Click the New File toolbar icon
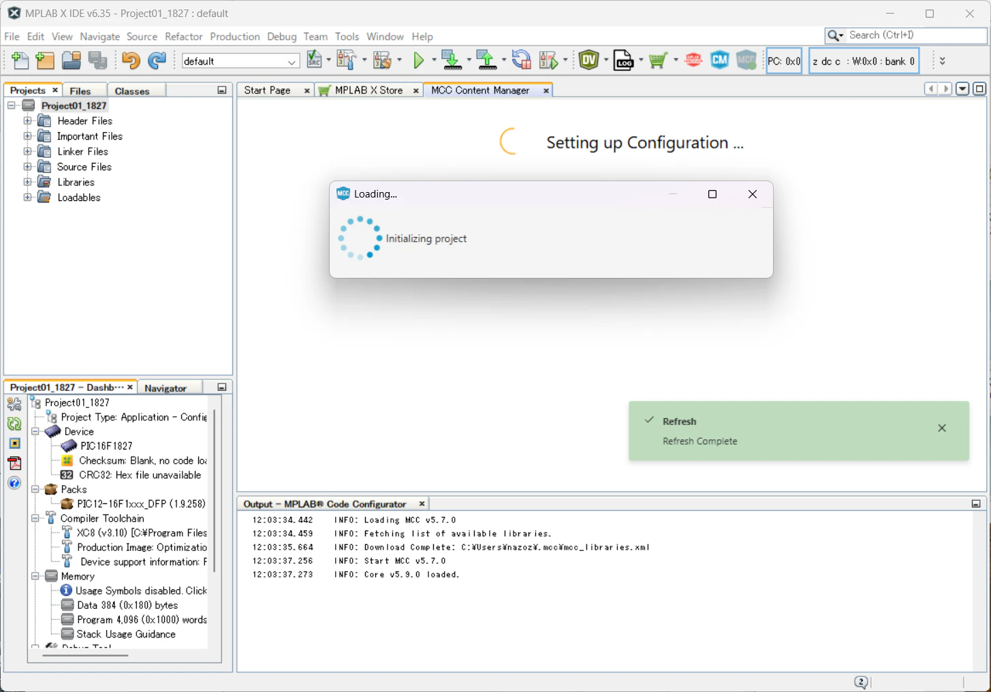This screenshot has width=991, height=692. (20, 61)
